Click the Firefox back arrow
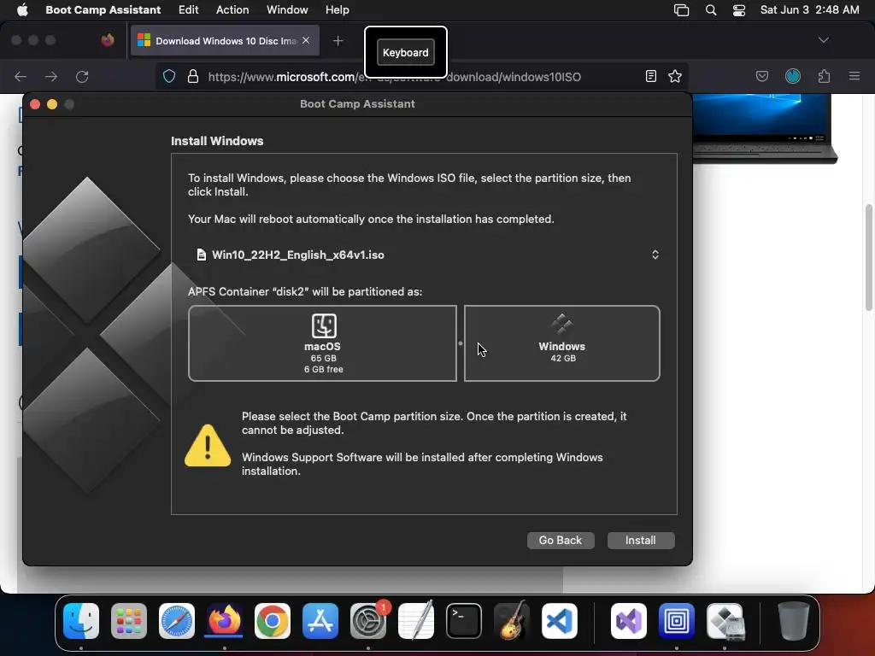Image resolution: width=875 pixels, height=656 pixels. click(21, 76)
